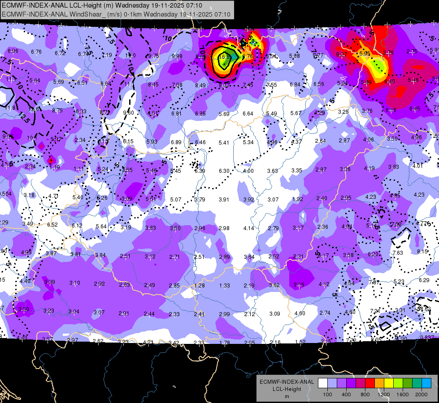439x403 pixels.
Task: Click the 4.14 grid value
Action: pos(248,228)
